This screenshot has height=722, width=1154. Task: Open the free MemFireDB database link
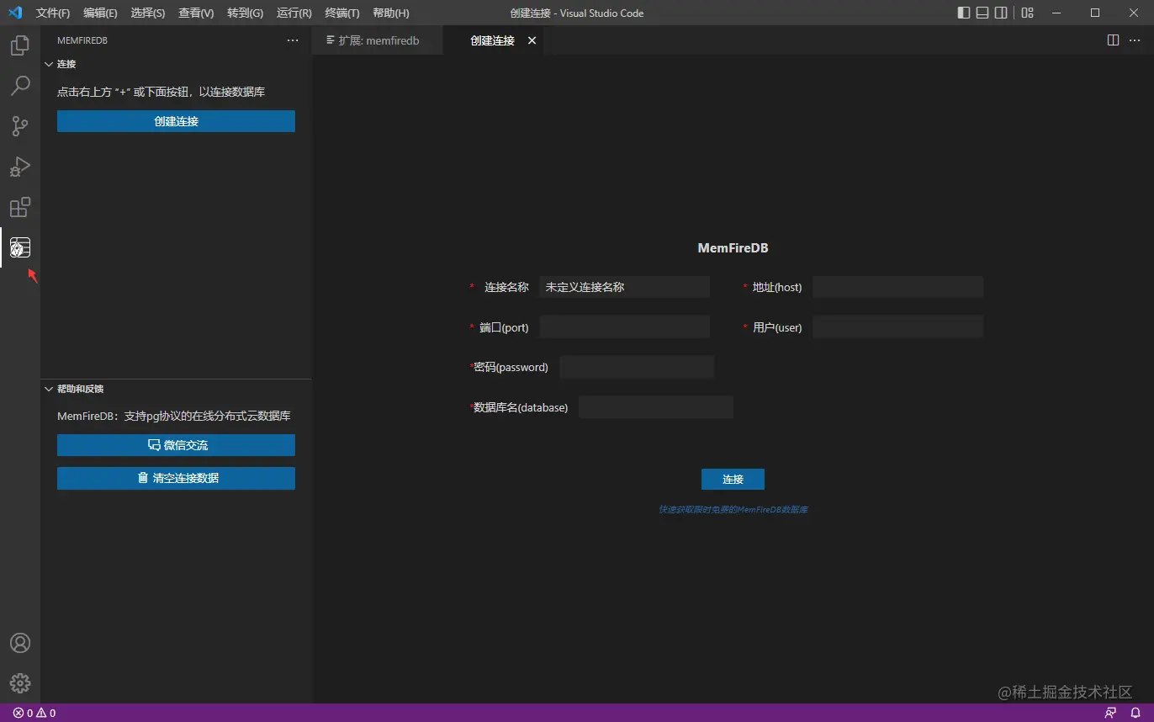[733, 509]
